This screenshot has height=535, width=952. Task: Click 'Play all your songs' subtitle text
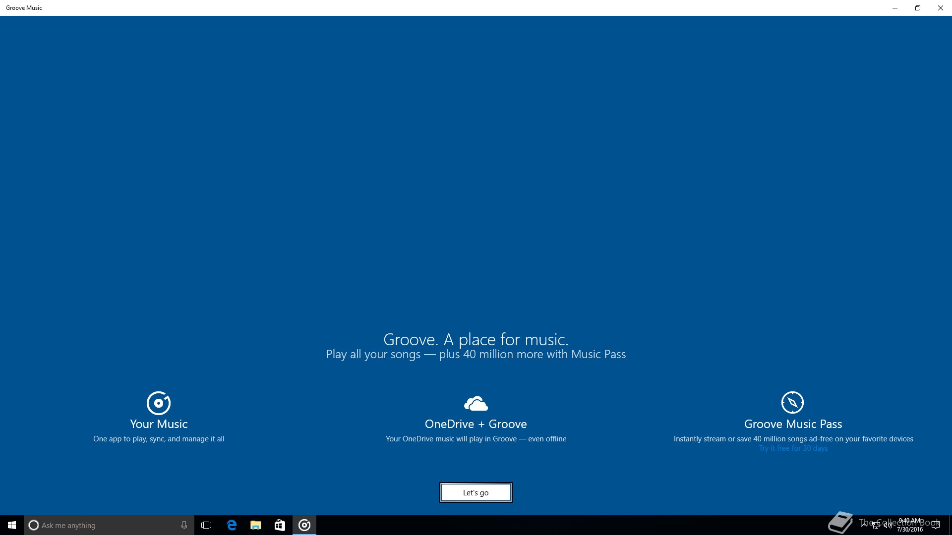(373, 354)
